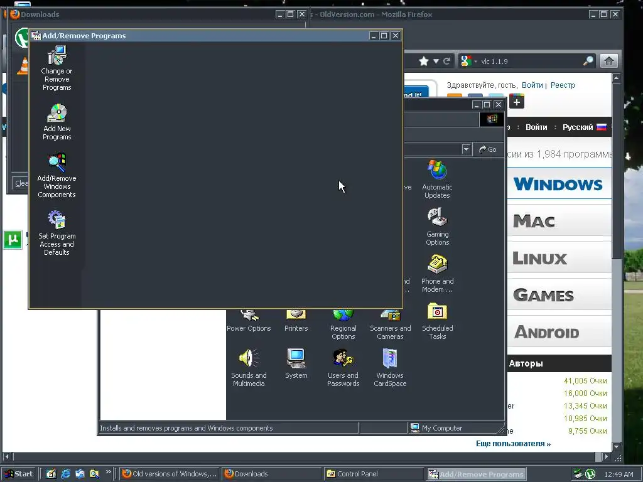Click Реестр link at page top
Image resolution: width=643 pixels, height=482 pixels.
click(563, 85)
